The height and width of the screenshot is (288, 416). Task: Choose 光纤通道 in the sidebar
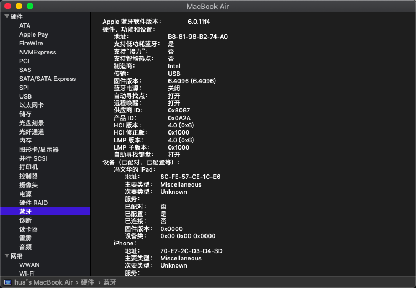(32, 132)
